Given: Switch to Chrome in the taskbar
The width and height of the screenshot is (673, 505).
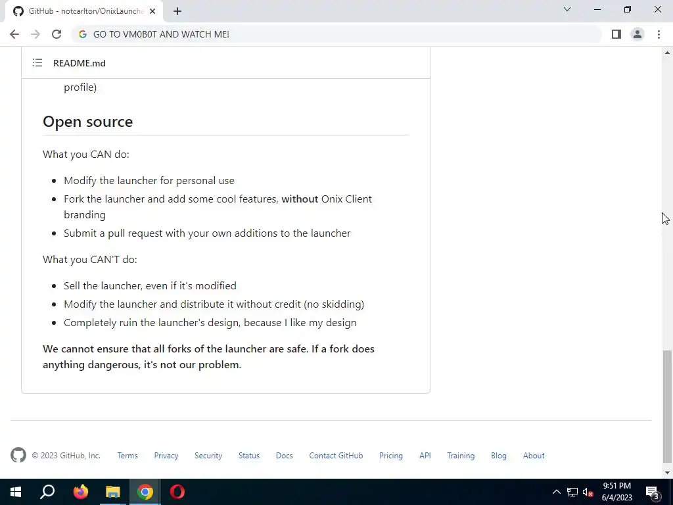Looking at the screenshot, I should pos(145,492).
